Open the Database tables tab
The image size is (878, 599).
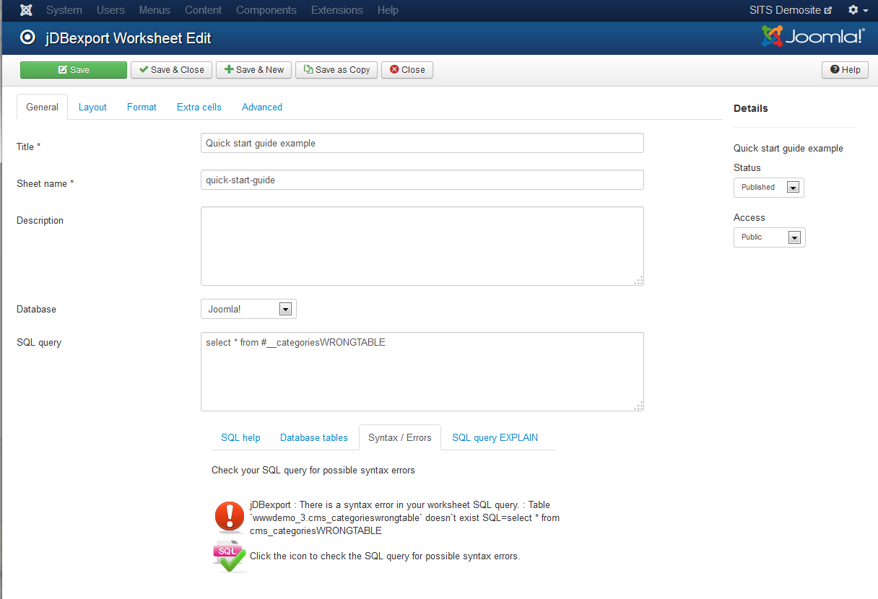click(314, 437)
